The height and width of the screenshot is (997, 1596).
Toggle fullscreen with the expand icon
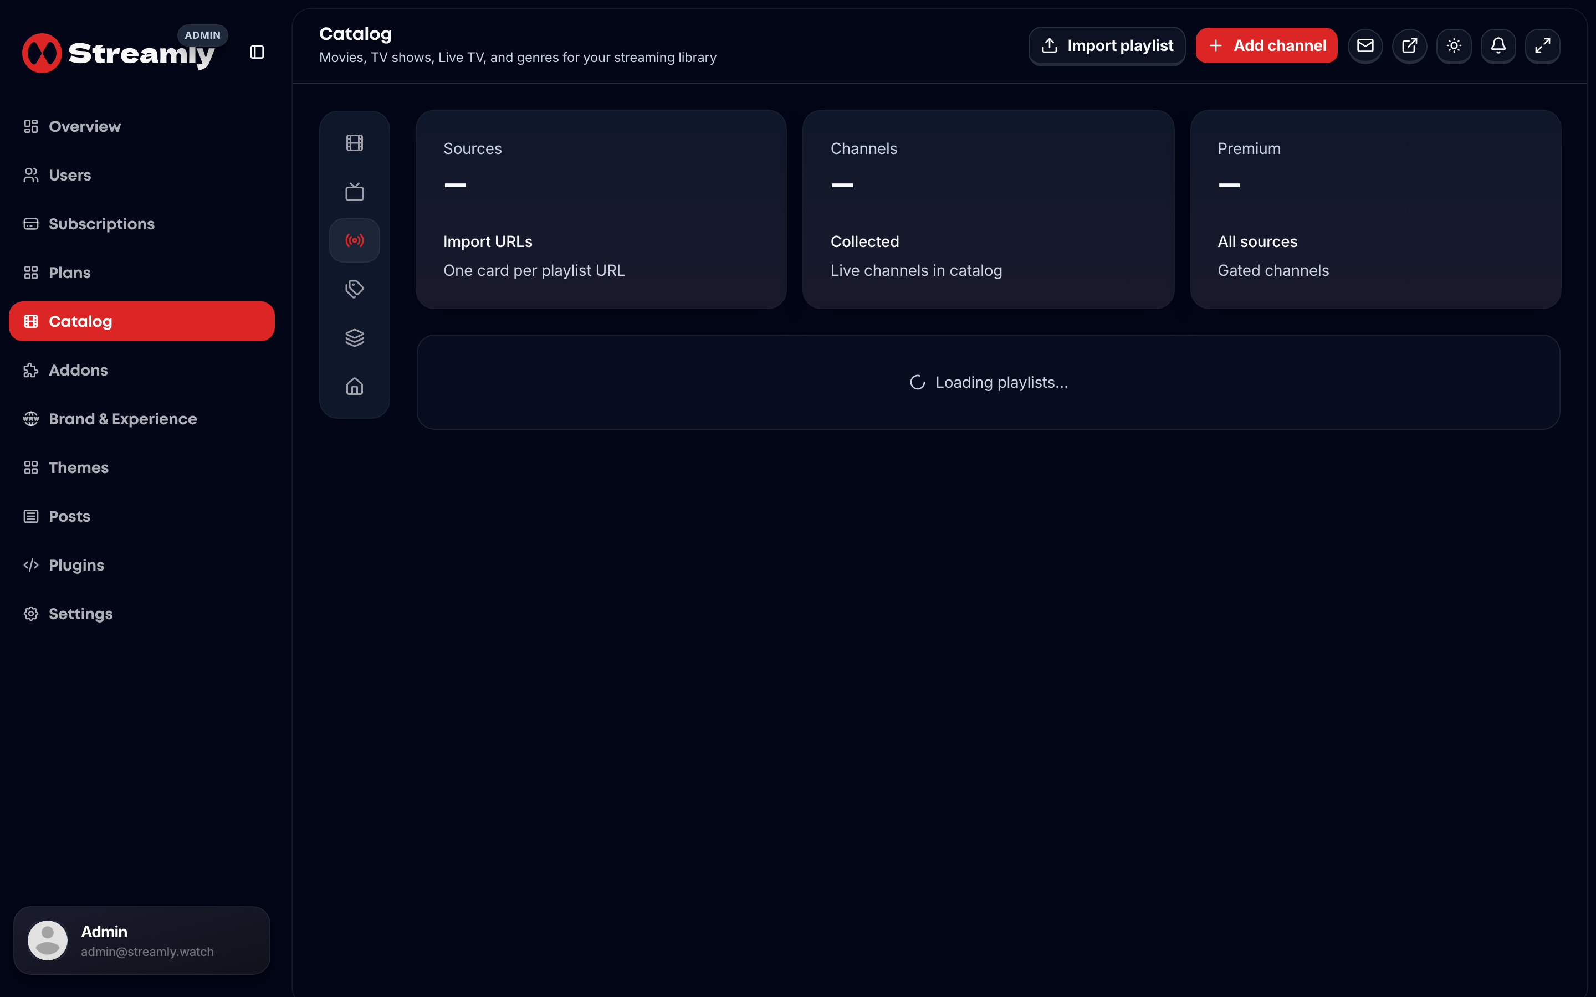point(1543,45)
